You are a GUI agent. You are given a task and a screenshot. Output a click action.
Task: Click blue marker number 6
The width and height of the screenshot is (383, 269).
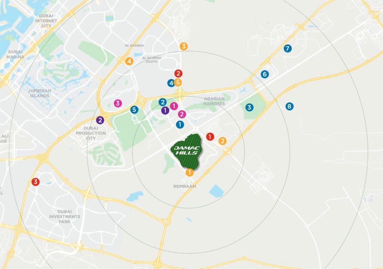[x=264, y=74]
